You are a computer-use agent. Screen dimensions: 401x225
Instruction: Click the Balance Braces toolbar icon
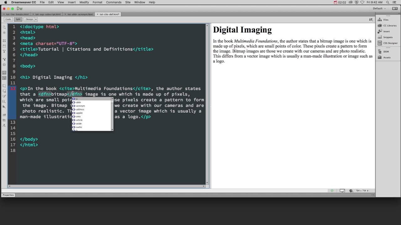pyautogui.click(x=4, y=65)
